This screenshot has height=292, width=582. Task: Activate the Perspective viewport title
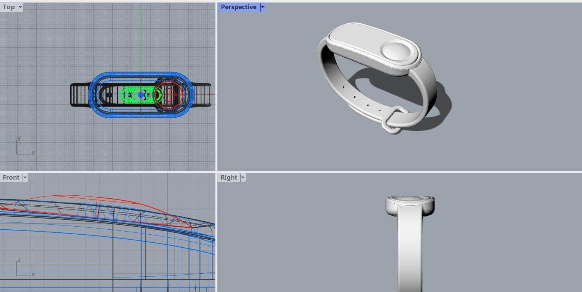(238, 7)
